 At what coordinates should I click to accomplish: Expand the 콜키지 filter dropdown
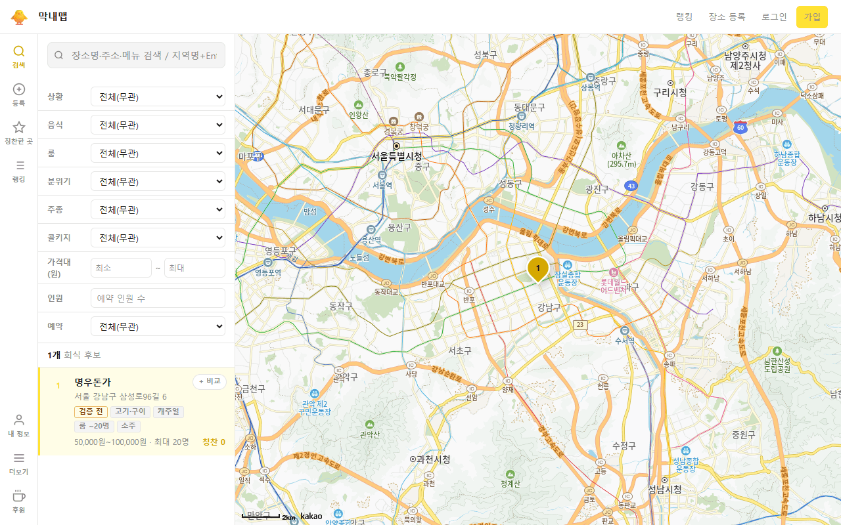(x=158, y=238)
